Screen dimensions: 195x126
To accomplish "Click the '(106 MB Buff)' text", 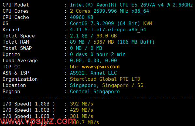I will pyautogui.click(x=136, y=42).
